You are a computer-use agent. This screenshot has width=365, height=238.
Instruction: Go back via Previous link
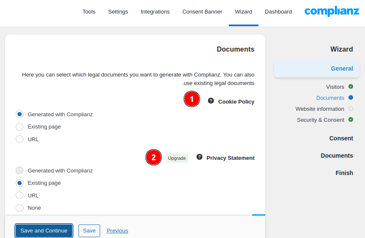tap(117, 231)
